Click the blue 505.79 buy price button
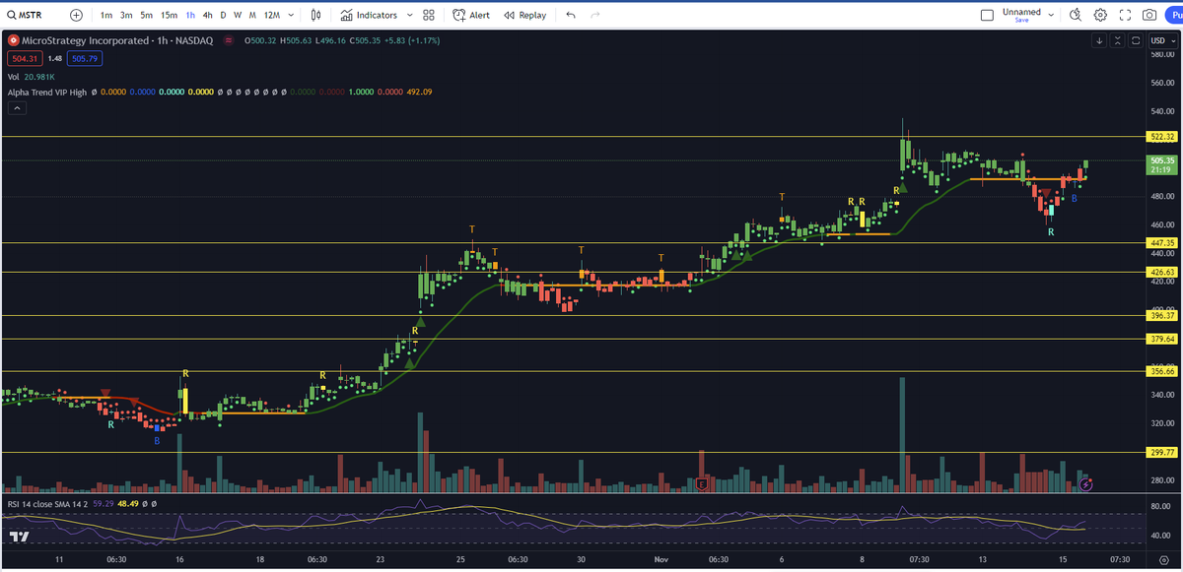This screenshot has width=1183, height=572. pos(86,58)
